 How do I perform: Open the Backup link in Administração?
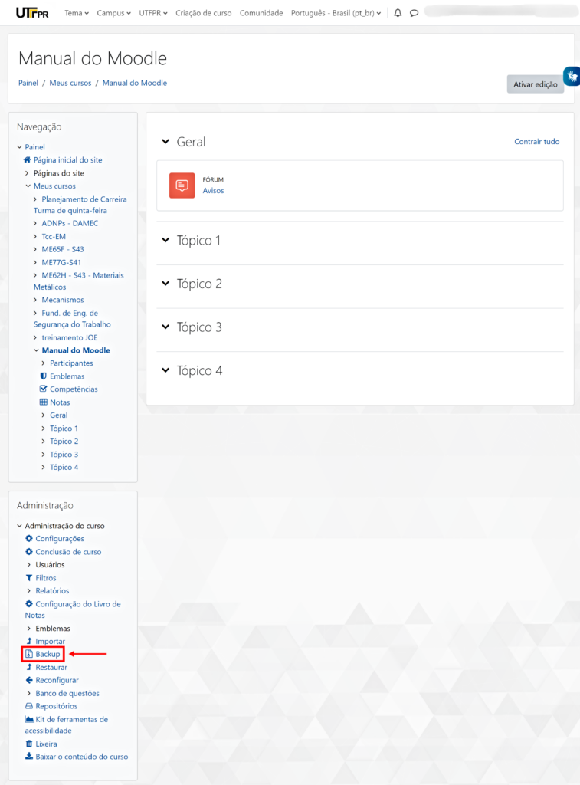[x=48, y=654]
